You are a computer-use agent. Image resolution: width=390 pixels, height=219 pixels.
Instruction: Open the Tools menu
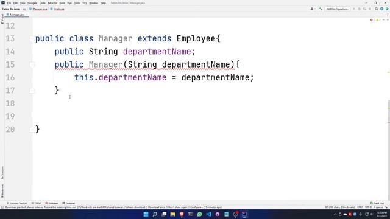[x=77, y=3]
